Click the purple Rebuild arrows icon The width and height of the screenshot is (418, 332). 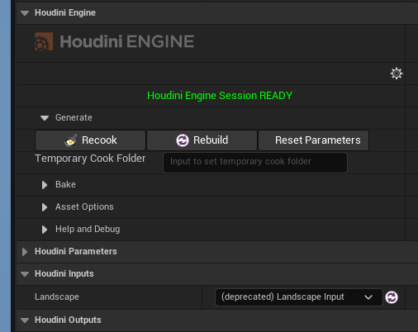(x=183, y=140)
